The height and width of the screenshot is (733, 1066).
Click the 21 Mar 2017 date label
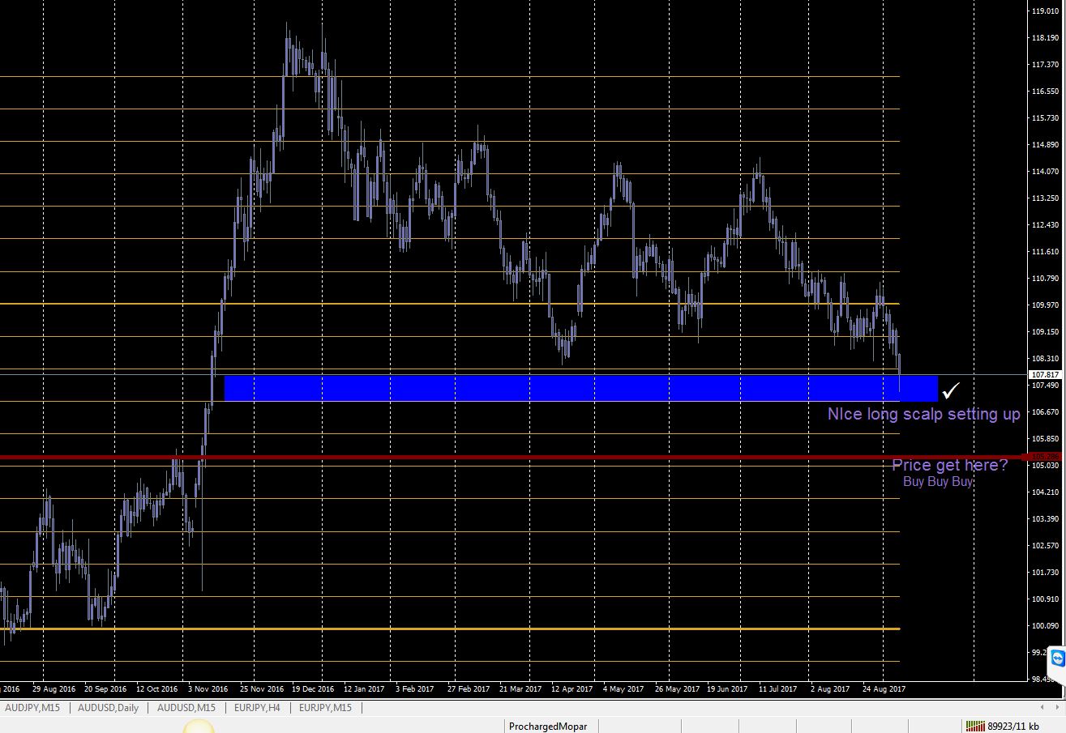520,689
